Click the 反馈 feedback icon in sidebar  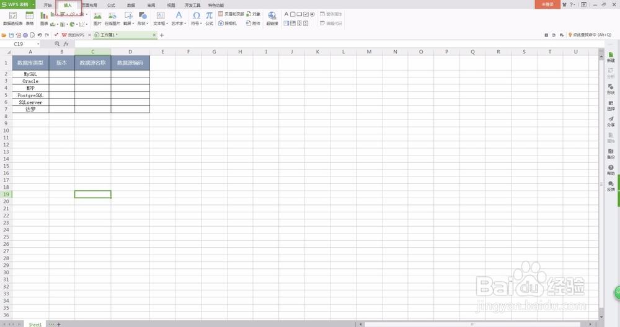pyautogui.click(x=611, y=186)
